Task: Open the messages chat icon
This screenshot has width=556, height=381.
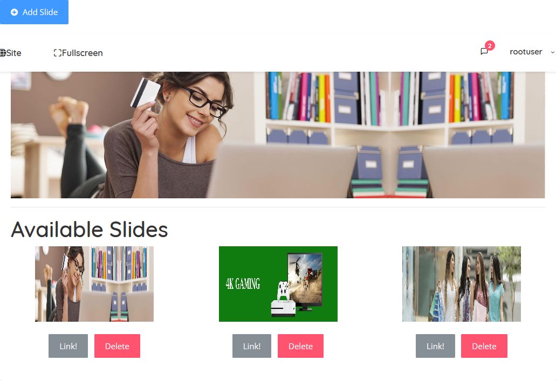Action: coord(484,51)
